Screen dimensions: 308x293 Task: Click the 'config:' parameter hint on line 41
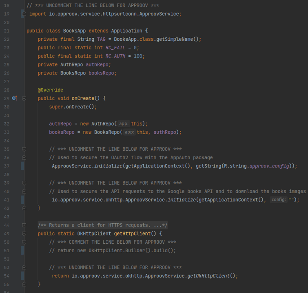pos(279,200)
